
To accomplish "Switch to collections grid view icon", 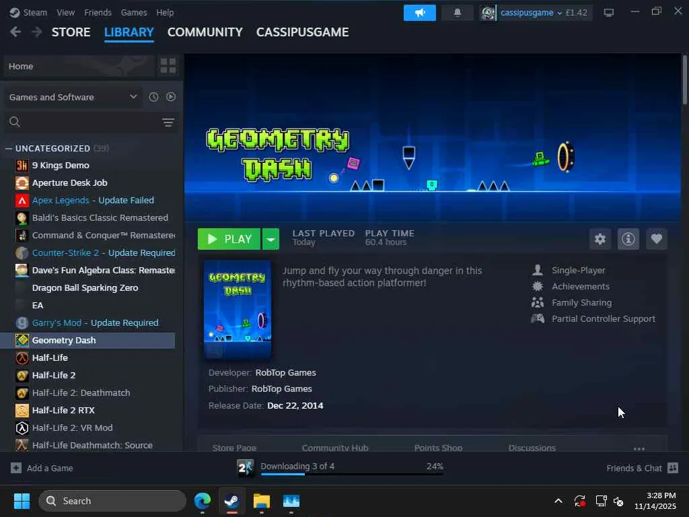I will [168, 66].
